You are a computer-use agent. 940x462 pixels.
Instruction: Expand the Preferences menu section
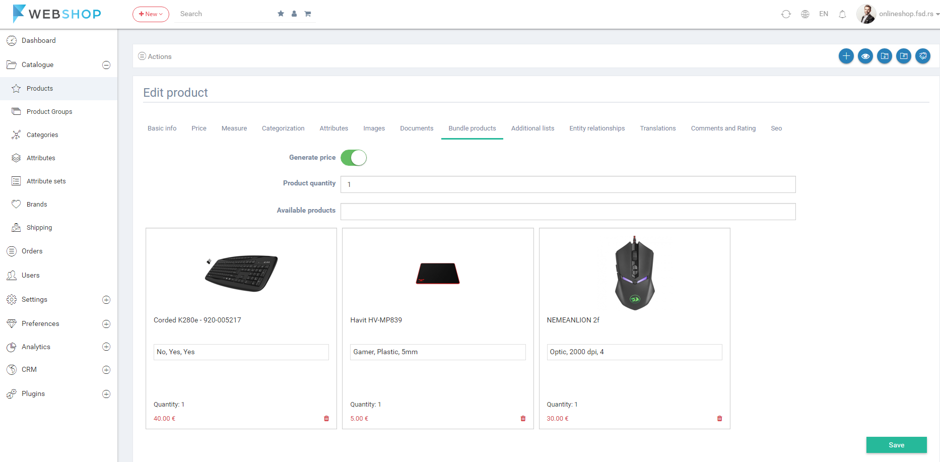(106, 324)
